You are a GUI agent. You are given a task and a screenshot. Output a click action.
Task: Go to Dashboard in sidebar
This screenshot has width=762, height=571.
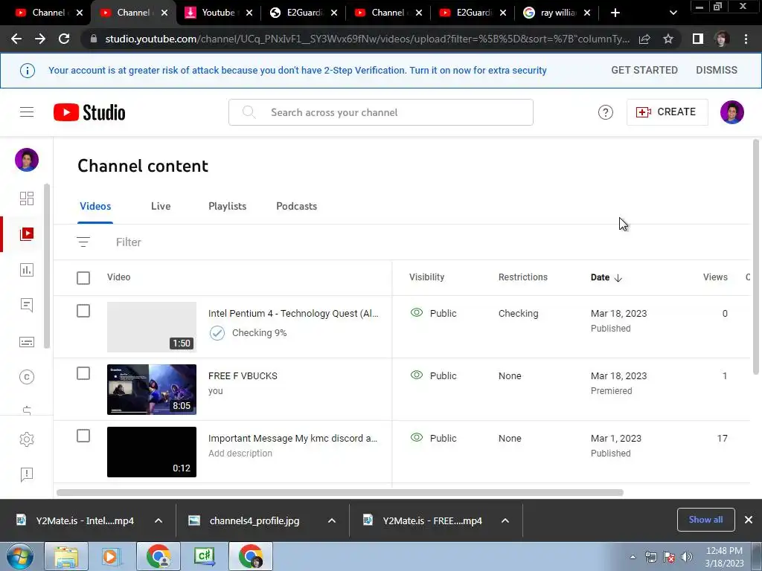coord(27,198)
